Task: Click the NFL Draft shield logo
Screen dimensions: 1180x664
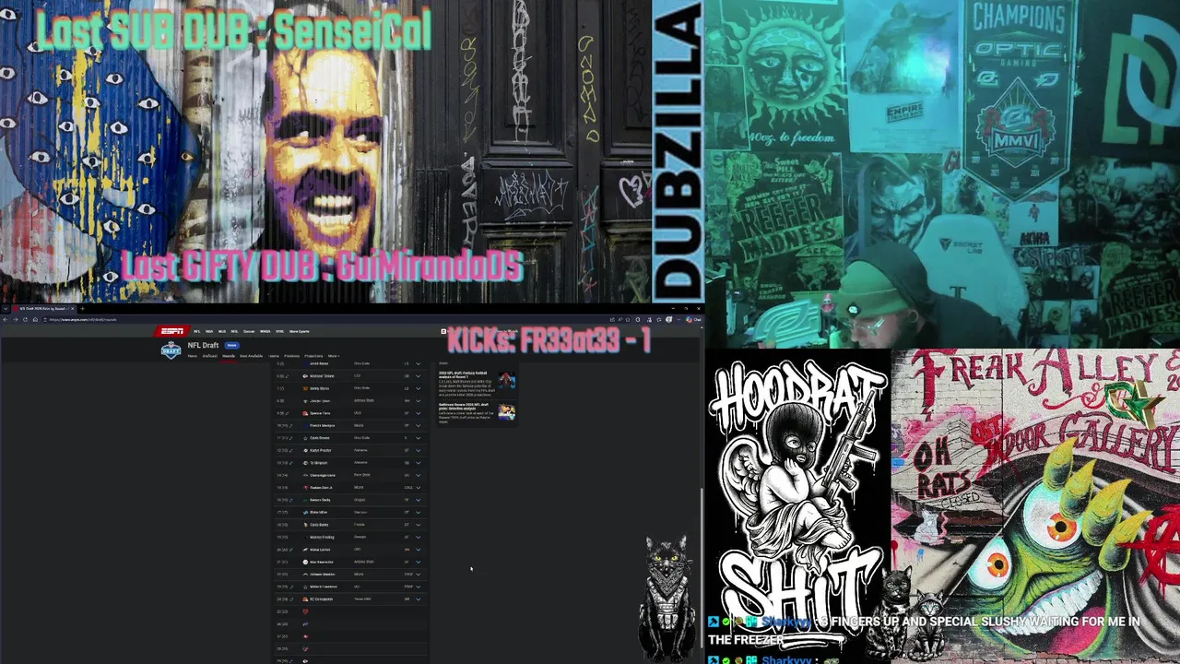Action: [x=171, y=350]
